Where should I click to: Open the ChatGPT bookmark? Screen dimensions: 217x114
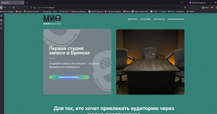pos(190,12)
